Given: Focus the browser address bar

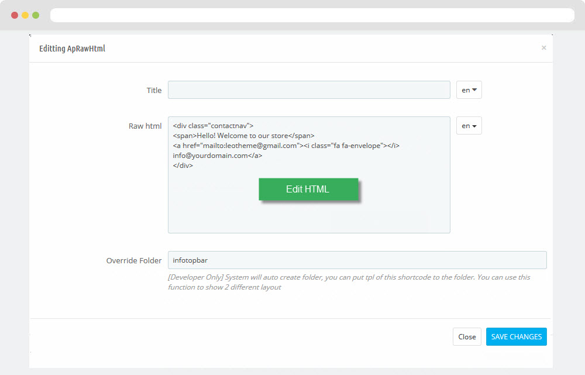Looking at the screenshot, I should (312, 15).
